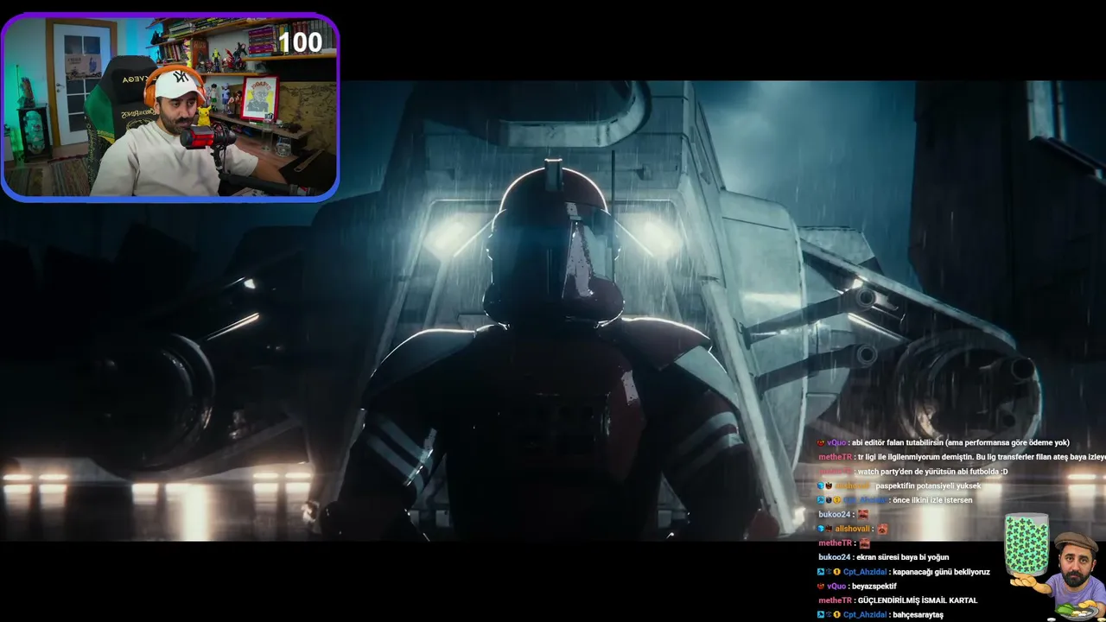Screen dimensions: 1106x622
Task: Open Cpt_Ahzidal's profile from the 'kapanacağı günü' message
Action: 865,572
